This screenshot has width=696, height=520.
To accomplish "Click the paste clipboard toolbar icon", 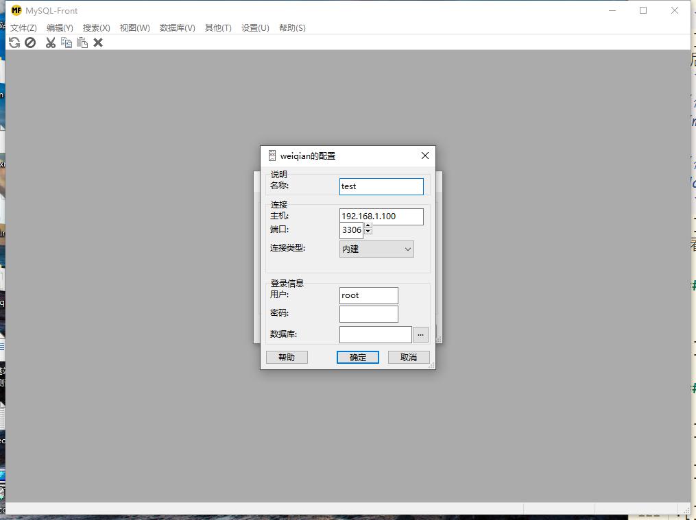I will click(82, 42).
